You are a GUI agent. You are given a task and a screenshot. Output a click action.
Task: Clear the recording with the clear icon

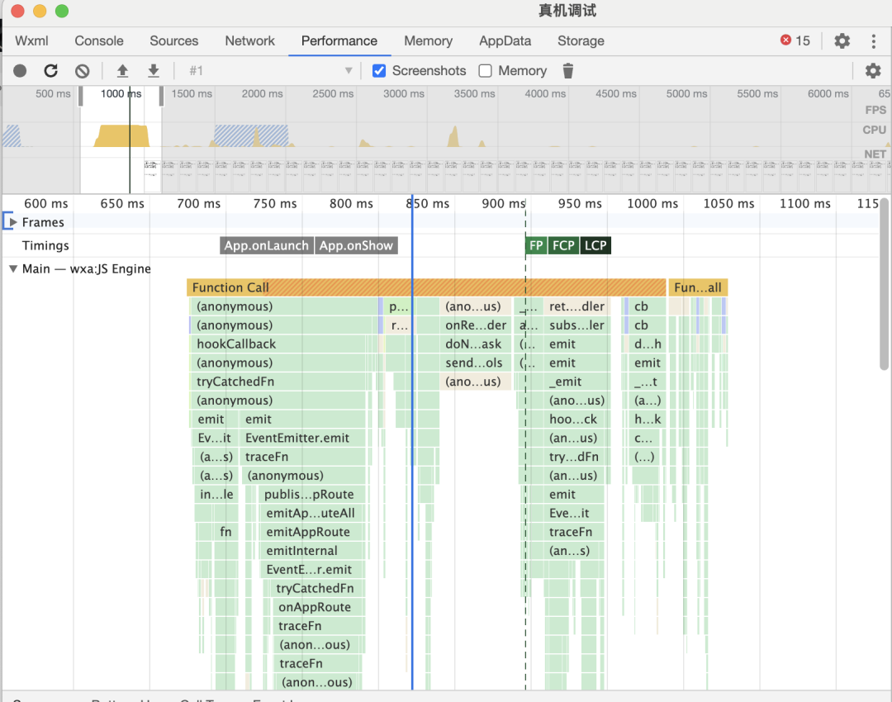83,70
